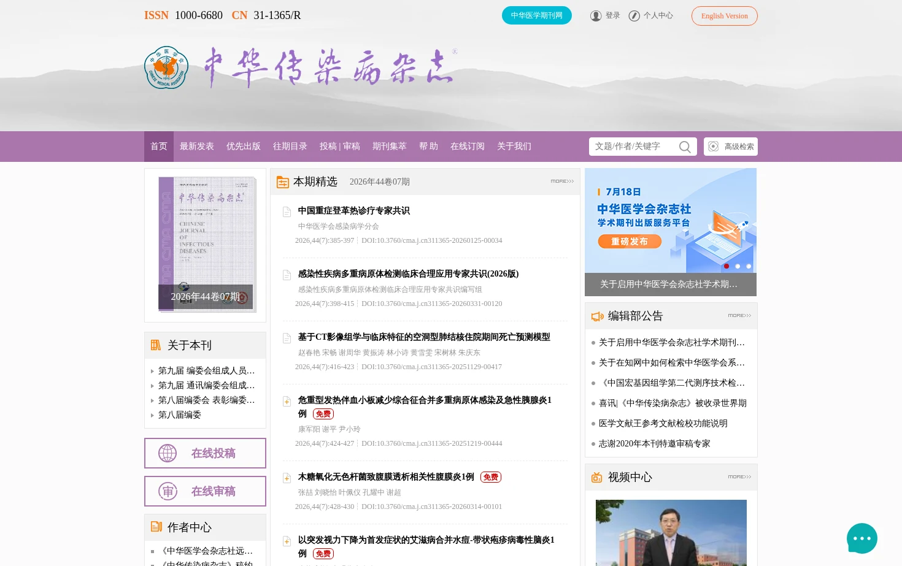Screen dimensions: 902x566
Task: Open 第八届编委会 表彰编委 link
Action: pyautogui.click(x=207, y=400)
